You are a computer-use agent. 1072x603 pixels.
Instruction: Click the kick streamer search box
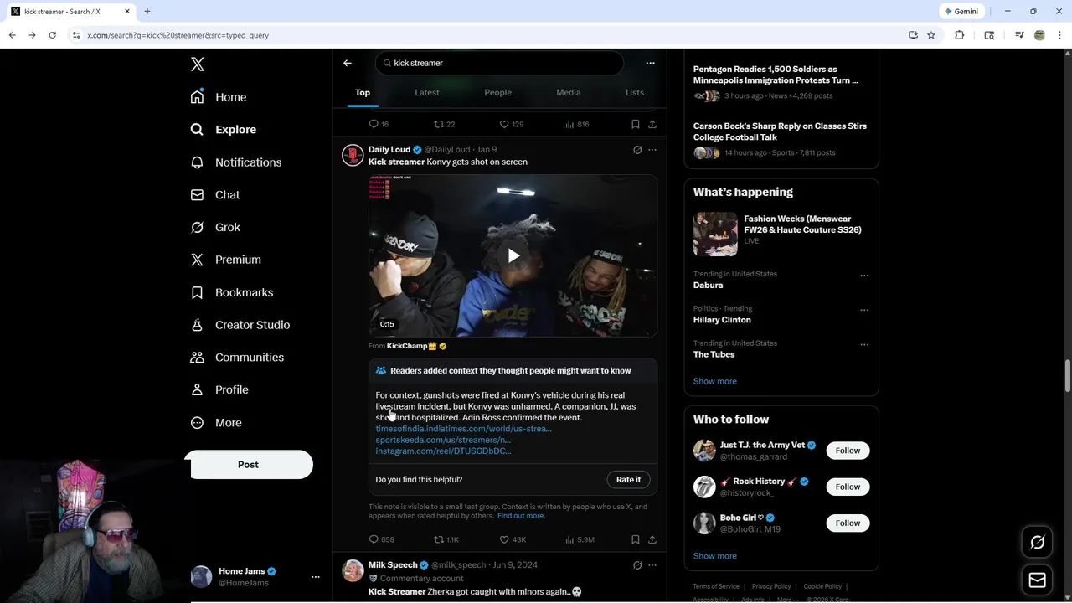coord(500,63)
